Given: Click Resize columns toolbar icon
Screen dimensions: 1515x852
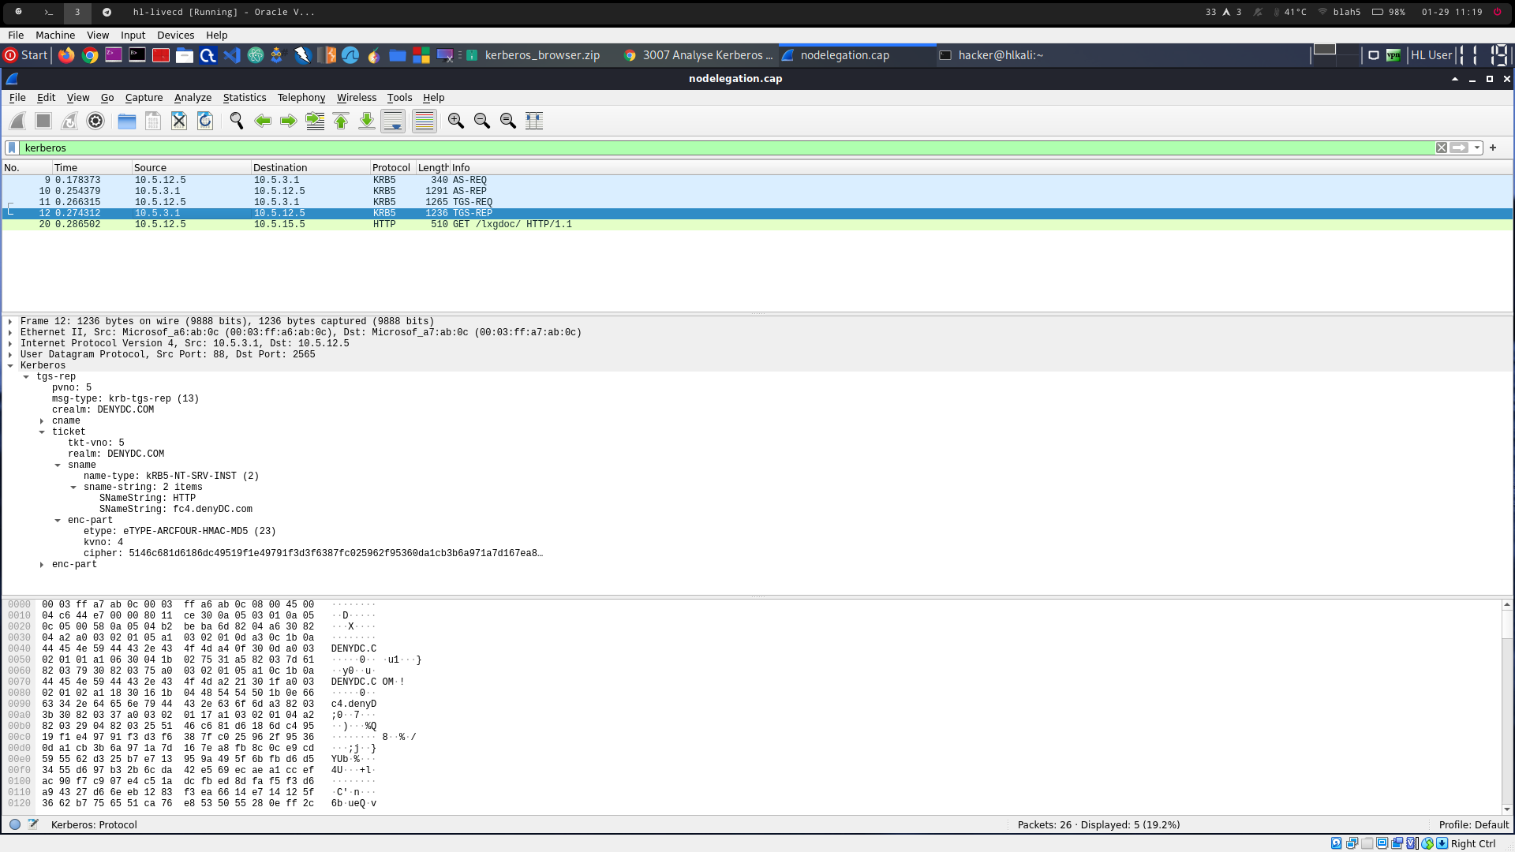Looking at the screenshot, I should tap(534, 121).
